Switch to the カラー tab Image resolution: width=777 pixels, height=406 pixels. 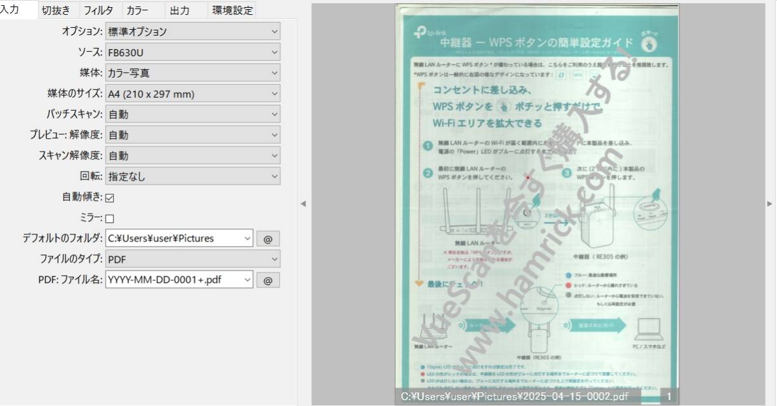pyautogui.click(x=137, y=10)
